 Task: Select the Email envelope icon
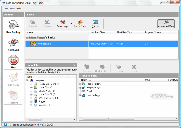(83, 91)
